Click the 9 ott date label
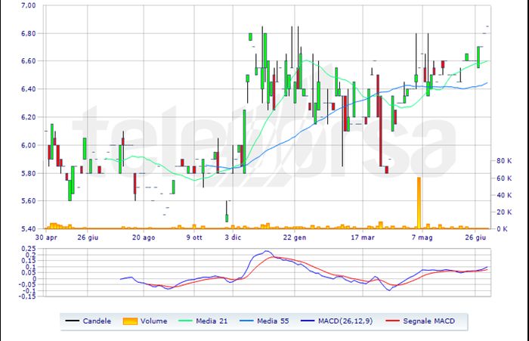 tap(194, 237)
